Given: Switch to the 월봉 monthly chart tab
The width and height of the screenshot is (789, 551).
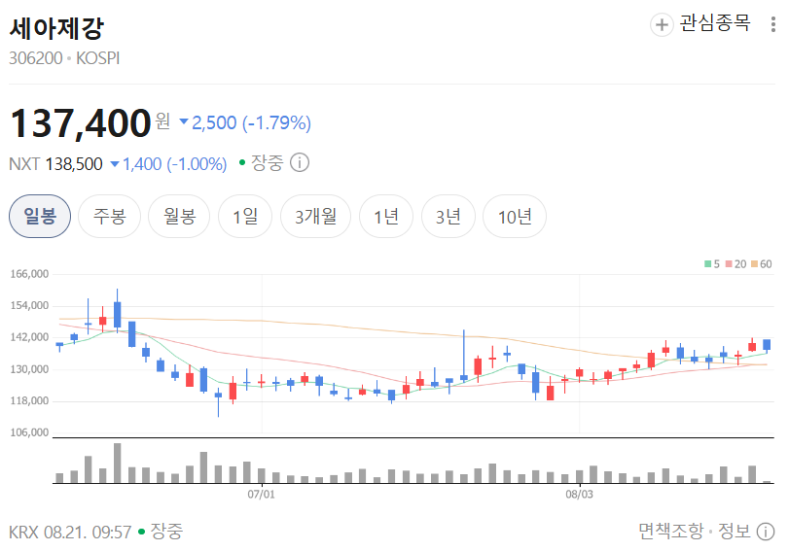Looking at the screenshot, I should 179,216.
